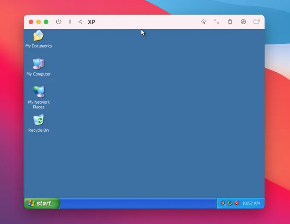Click the green fullscreen window button
The width and height of the screenshot is (290, 224).
46,22
